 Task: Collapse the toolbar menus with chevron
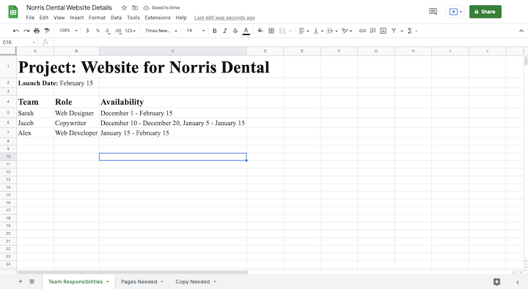point(521,31)
